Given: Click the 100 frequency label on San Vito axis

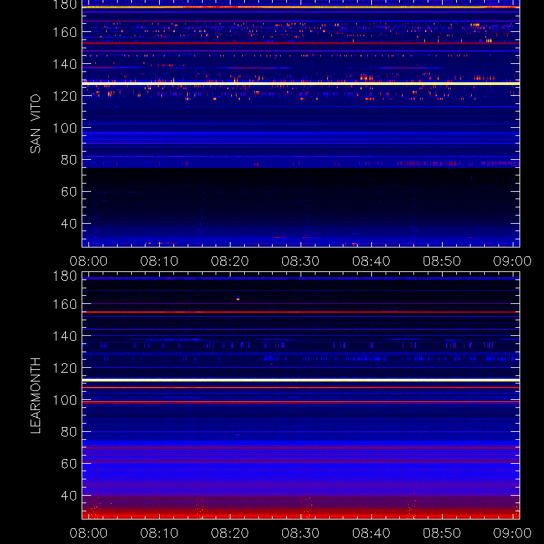Looking at the screenshot, I should tap(65, 128).
